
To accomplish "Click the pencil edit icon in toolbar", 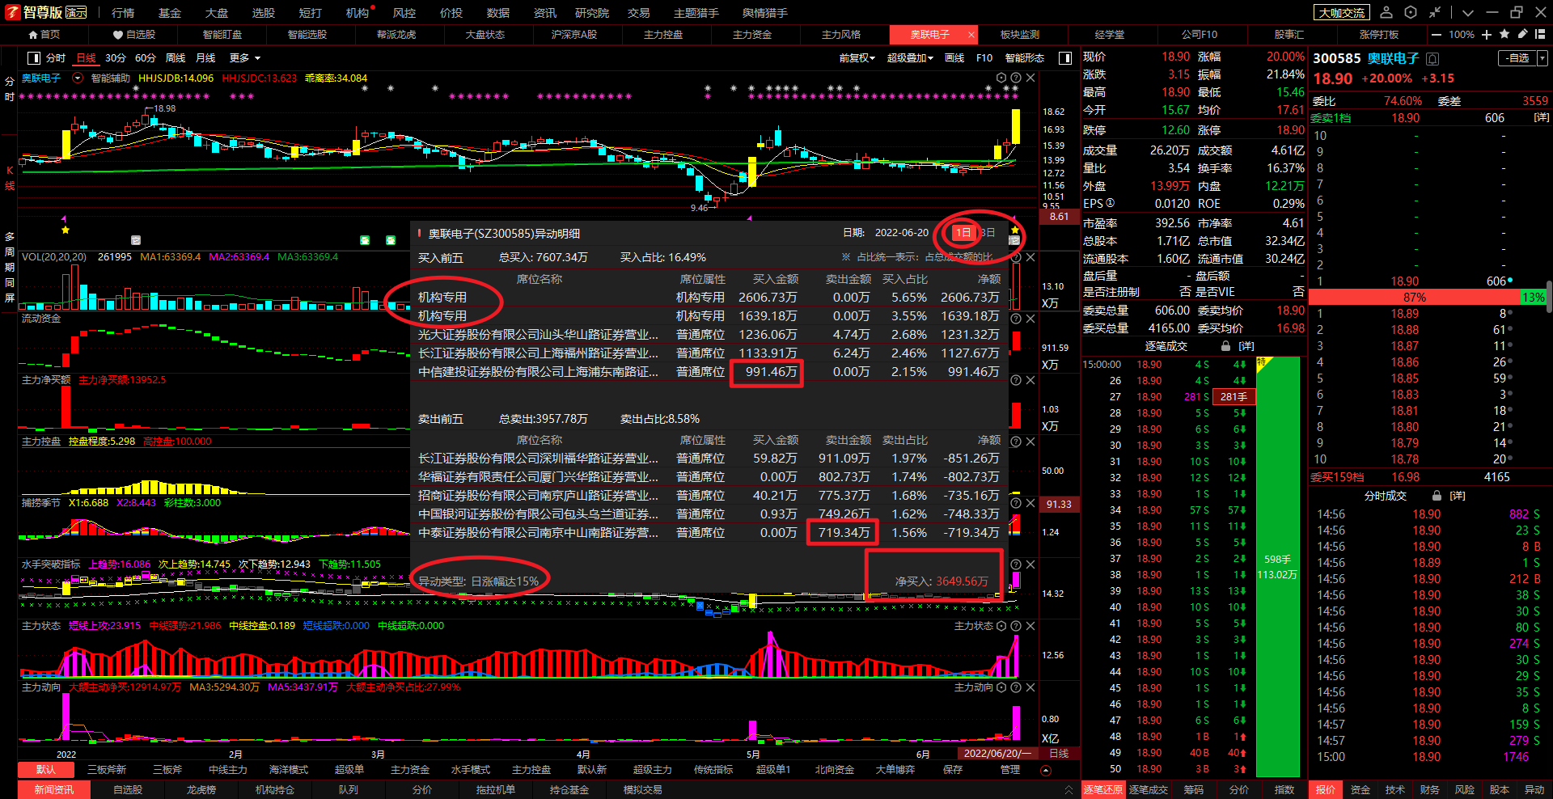I will click(x=1522, y=34).
